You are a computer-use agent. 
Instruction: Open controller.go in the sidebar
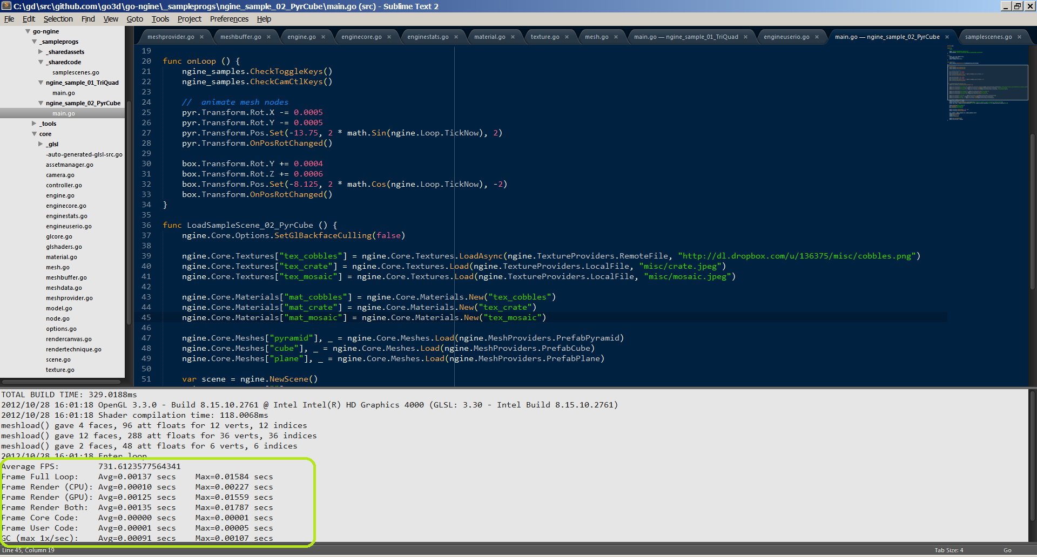click(x=64, y=185)
